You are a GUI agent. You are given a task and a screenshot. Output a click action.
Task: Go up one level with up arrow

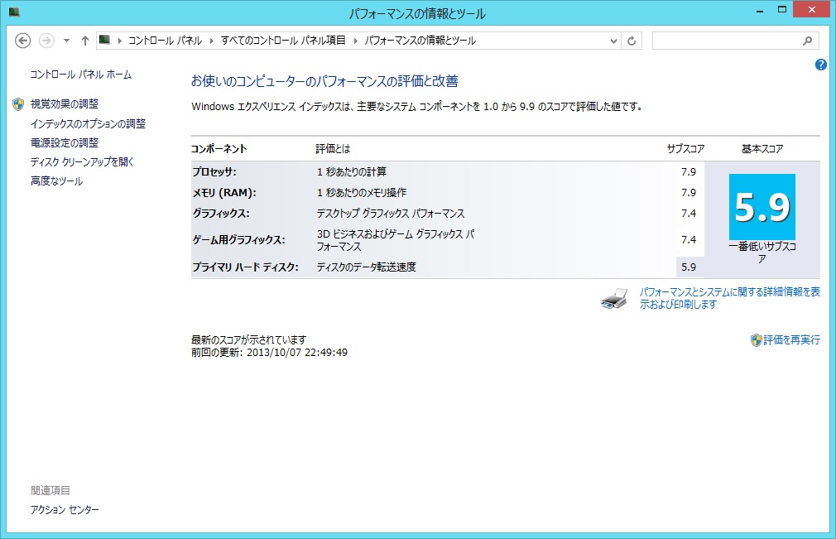(x=84, y=41)
